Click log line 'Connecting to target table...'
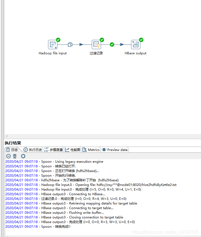Viewport: 201px width, 237px height. click(59, 208)
